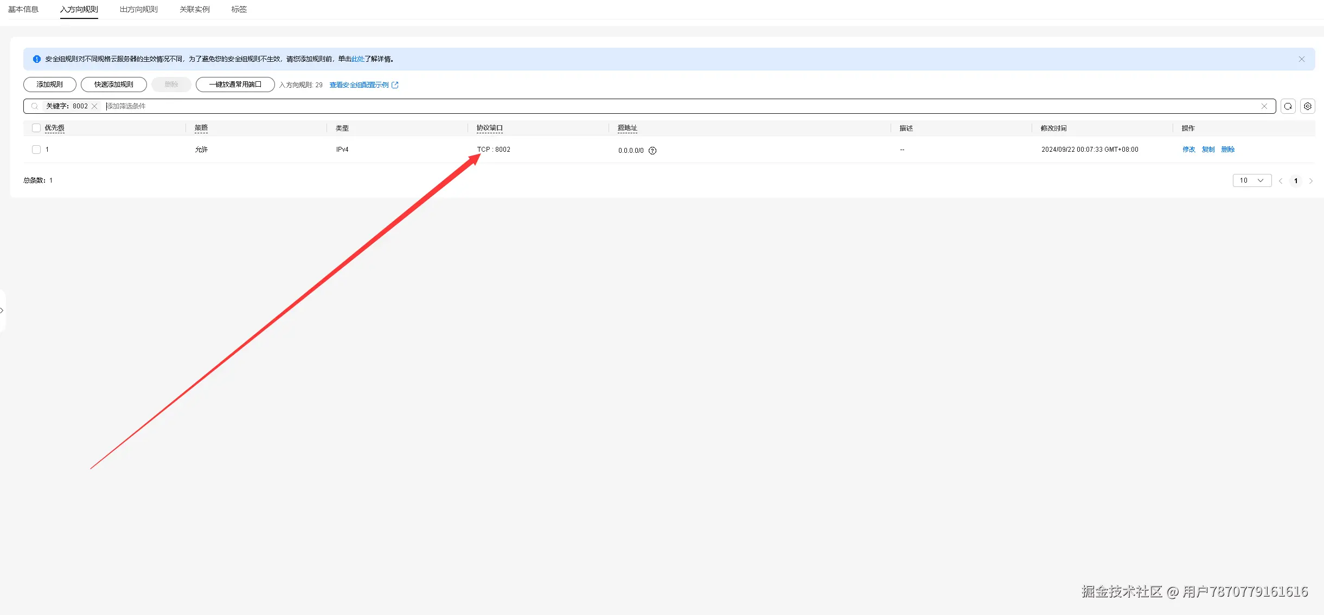Image resolution: width=1324 pixels, height=615 pixels.
Task: Open the table settings gear icon
Action: 1307,106
